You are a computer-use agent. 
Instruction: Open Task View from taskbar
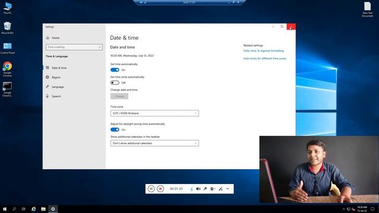tap(24, 209)
